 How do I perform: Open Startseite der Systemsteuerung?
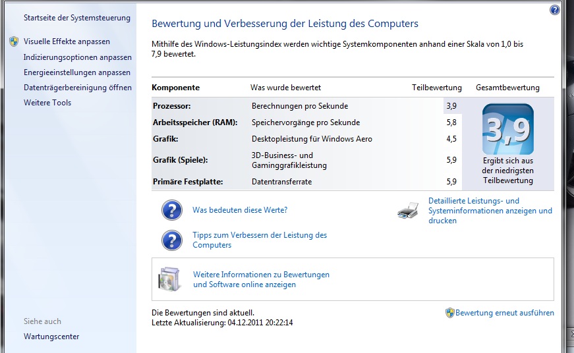(x=77, y=18)
